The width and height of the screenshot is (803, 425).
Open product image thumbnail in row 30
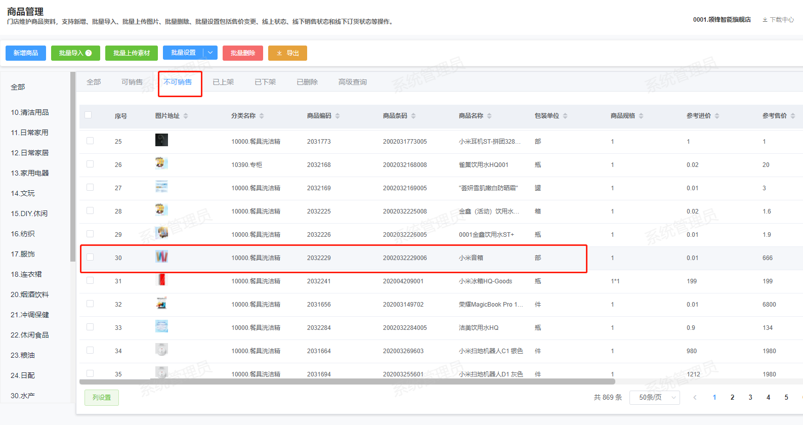click(x=161, y=257)
